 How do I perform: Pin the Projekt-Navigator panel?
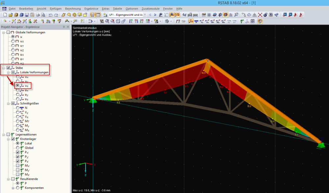[64, 27]
